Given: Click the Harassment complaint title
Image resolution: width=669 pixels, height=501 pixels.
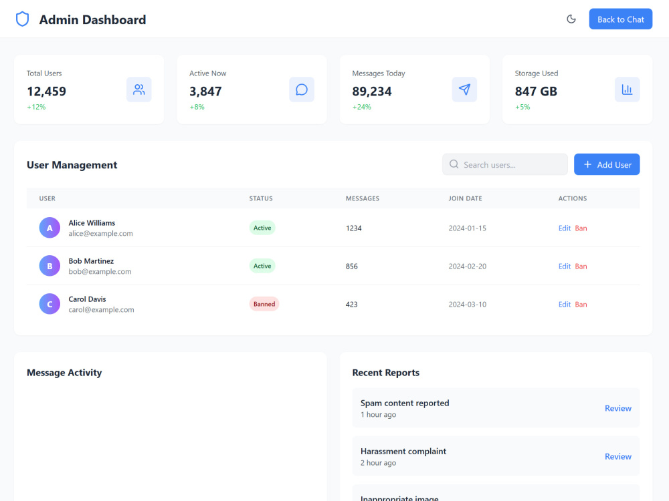Looking at the screenshot, I should [403, 451].
